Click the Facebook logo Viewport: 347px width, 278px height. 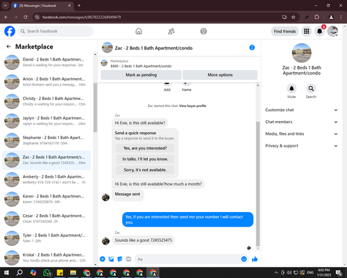pyautogui.click(x=10, y=31)
